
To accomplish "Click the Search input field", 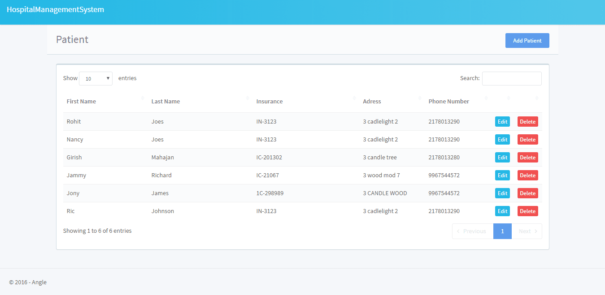I will pos(511,78).
